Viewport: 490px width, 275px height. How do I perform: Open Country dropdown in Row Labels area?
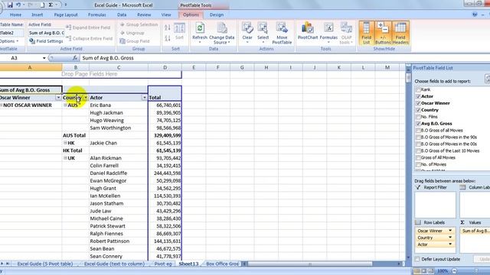(450, 238)
